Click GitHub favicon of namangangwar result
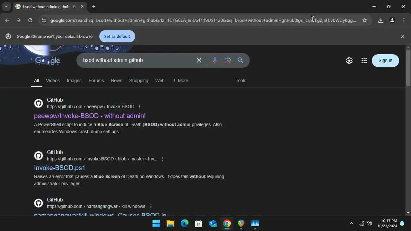This screenshot has height=231, width=411. point(39,203)
